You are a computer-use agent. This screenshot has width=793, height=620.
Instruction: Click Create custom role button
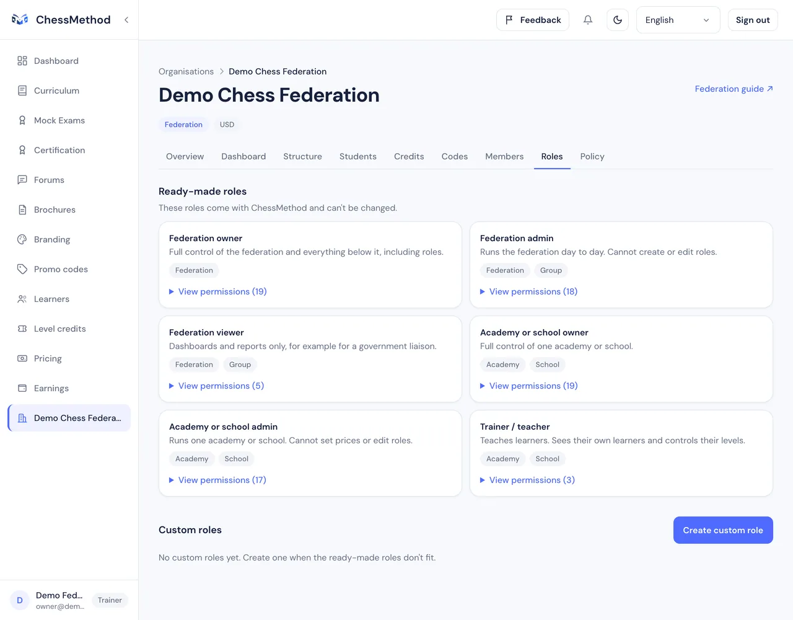point(723,530)
